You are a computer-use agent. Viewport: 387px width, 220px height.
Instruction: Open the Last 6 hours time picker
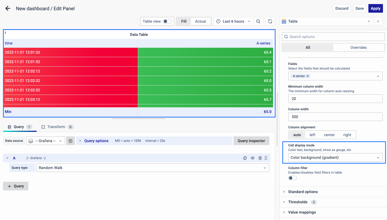(233, 21)
